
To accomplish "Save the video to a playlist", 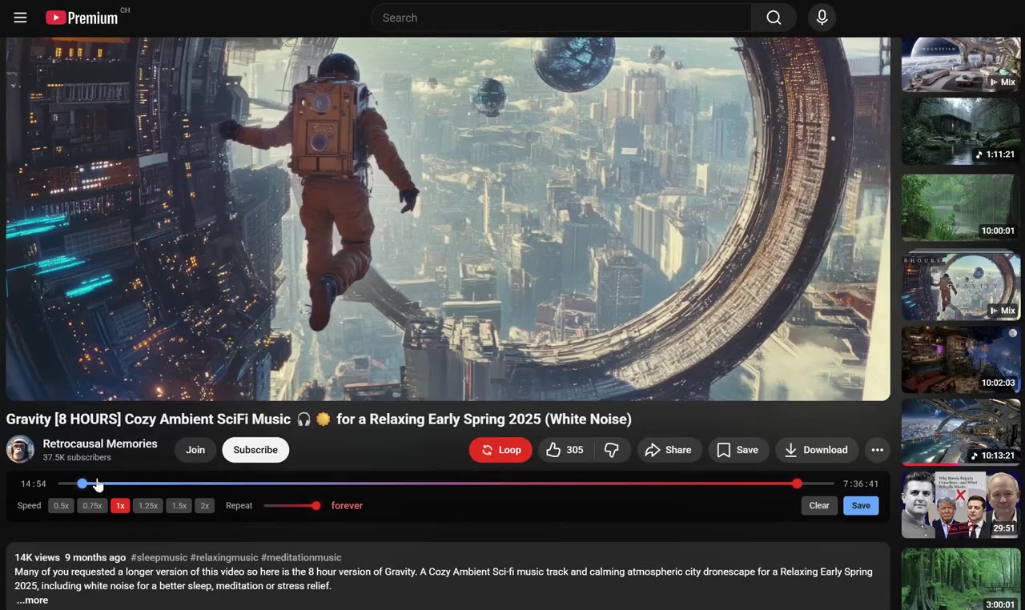I will (x=738, y=449).
